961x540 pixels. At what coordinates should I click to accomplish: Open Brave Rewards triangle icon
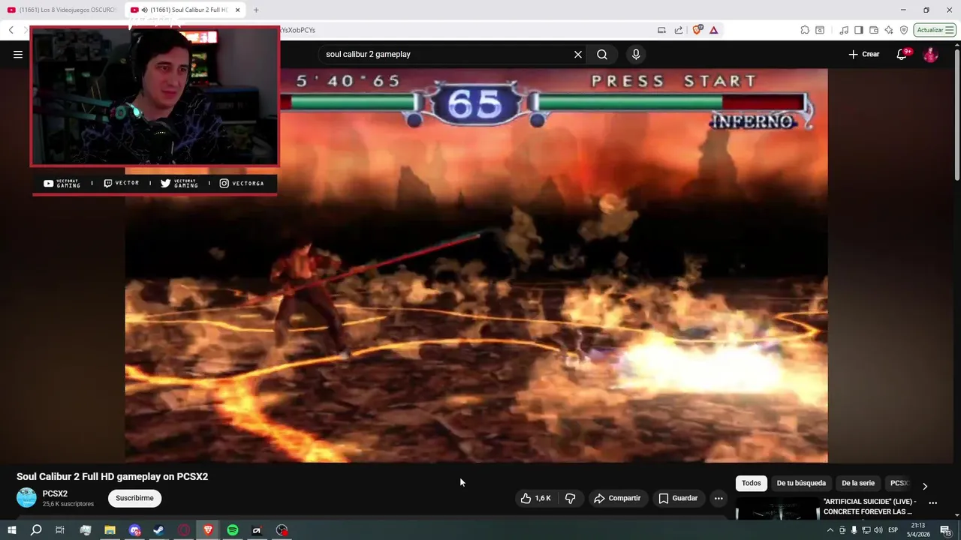tap(713, 30)
